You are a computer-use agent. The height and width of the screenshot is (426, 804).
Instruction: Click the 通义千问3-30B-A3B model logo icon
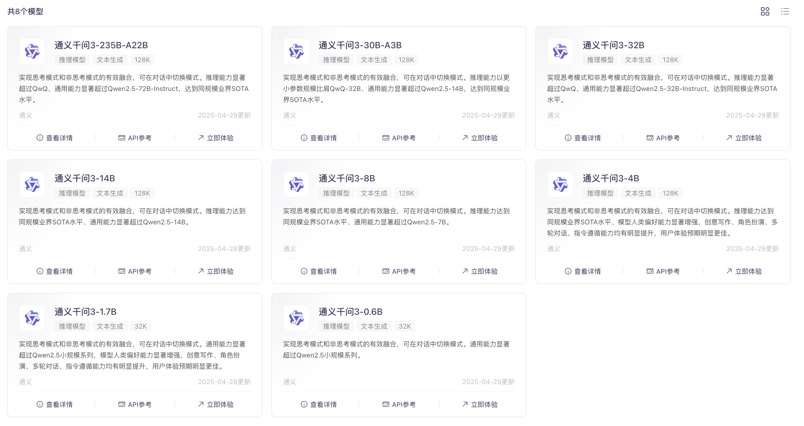click(296, 51)
